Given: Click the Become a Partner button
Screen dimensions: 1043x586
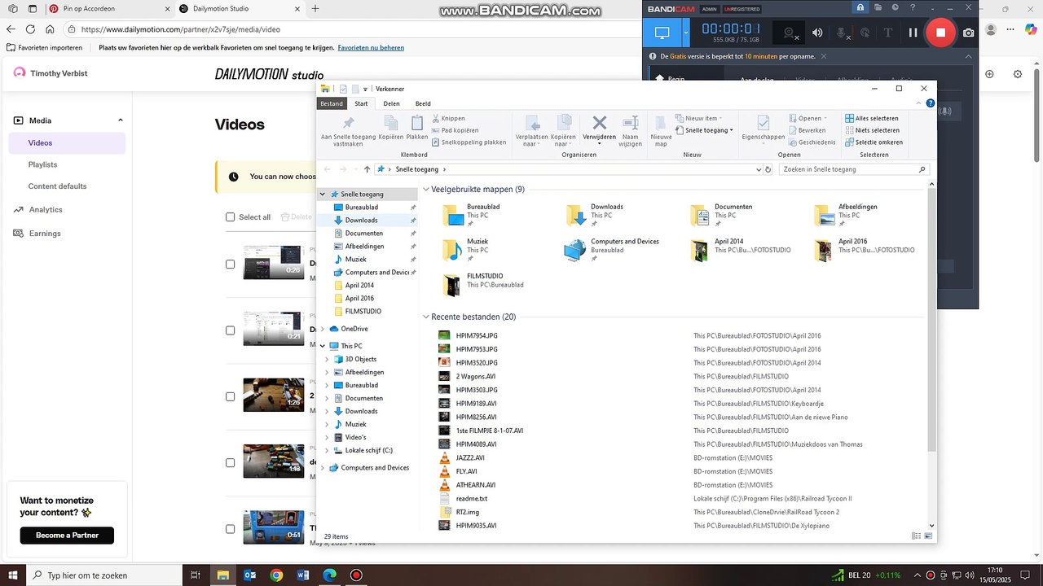Looking at the screenshot, I should [x=67, y=536].
